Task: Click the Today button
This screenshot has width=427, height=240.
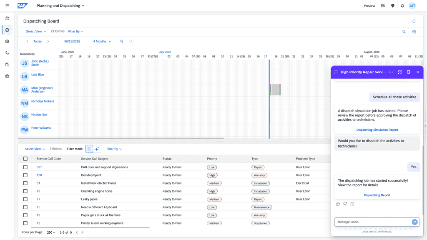Action: (38, 42)
